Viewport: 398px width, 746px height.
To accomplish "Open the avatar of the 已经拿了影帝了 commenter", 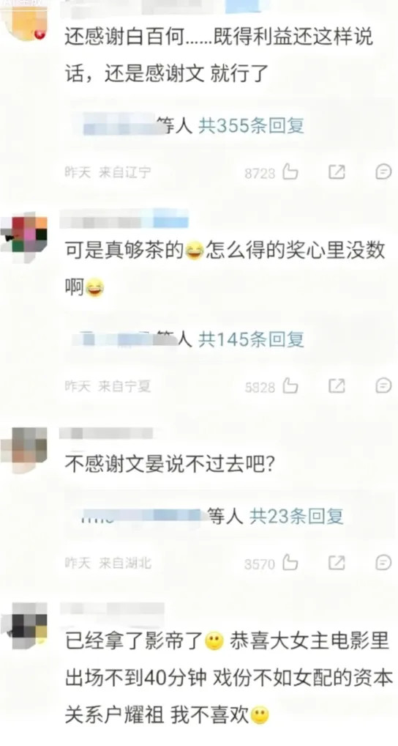I will coord(25,624).
